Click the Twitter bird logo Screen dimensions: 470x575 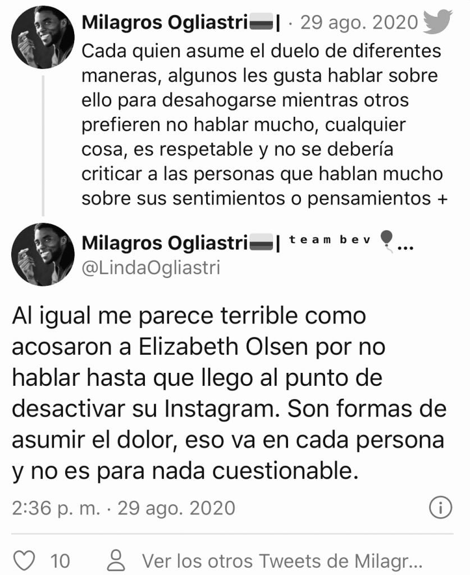click(437, 22)
